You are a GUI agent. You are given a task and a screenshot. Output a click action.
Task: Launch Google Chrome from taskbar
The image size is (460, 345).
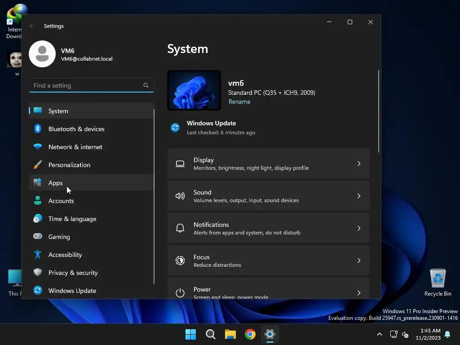coord(250,334)
